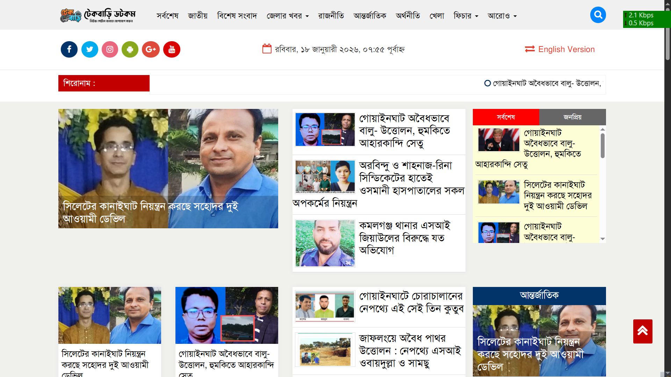Open the খেলা menu item
This screenshot has width=671, height=377.
click(436, 16)
